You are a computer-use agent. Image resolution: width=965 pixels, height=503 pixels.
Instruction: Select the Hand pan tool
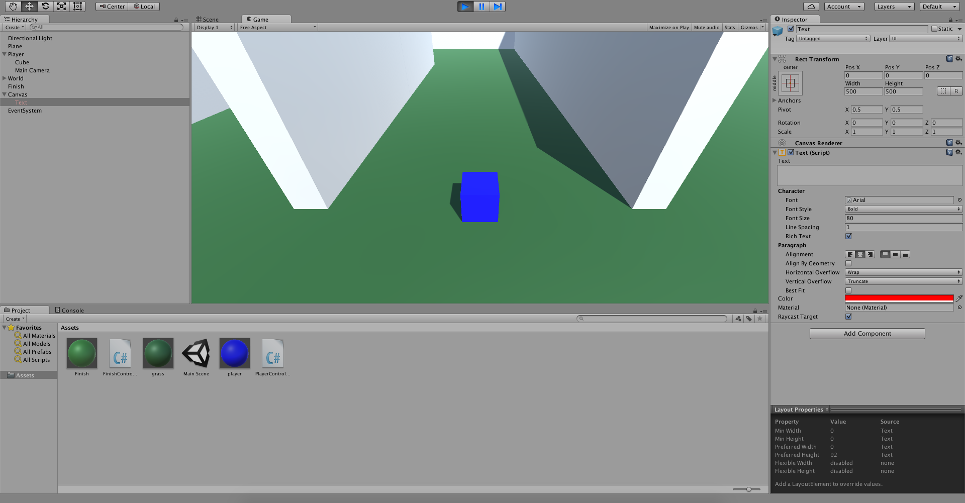(x=12, y=6)
